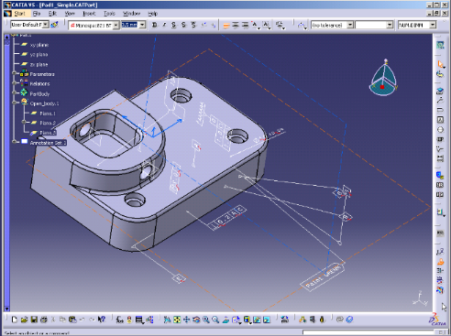Expand the Open_body.1 tree node
Viewport: 451px width, 336px height.
pyautogui.click(x=14, y=103)
